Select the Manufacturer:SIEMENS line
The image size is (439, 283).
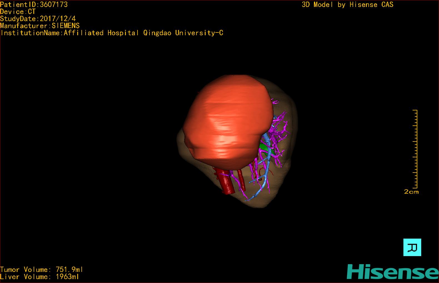(x=40, y=26)
